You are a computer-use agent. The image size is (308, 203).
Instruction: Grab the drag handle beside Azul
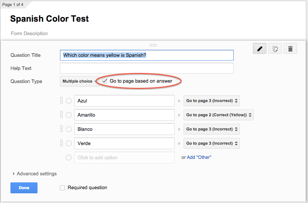click(x=61, y=101)
